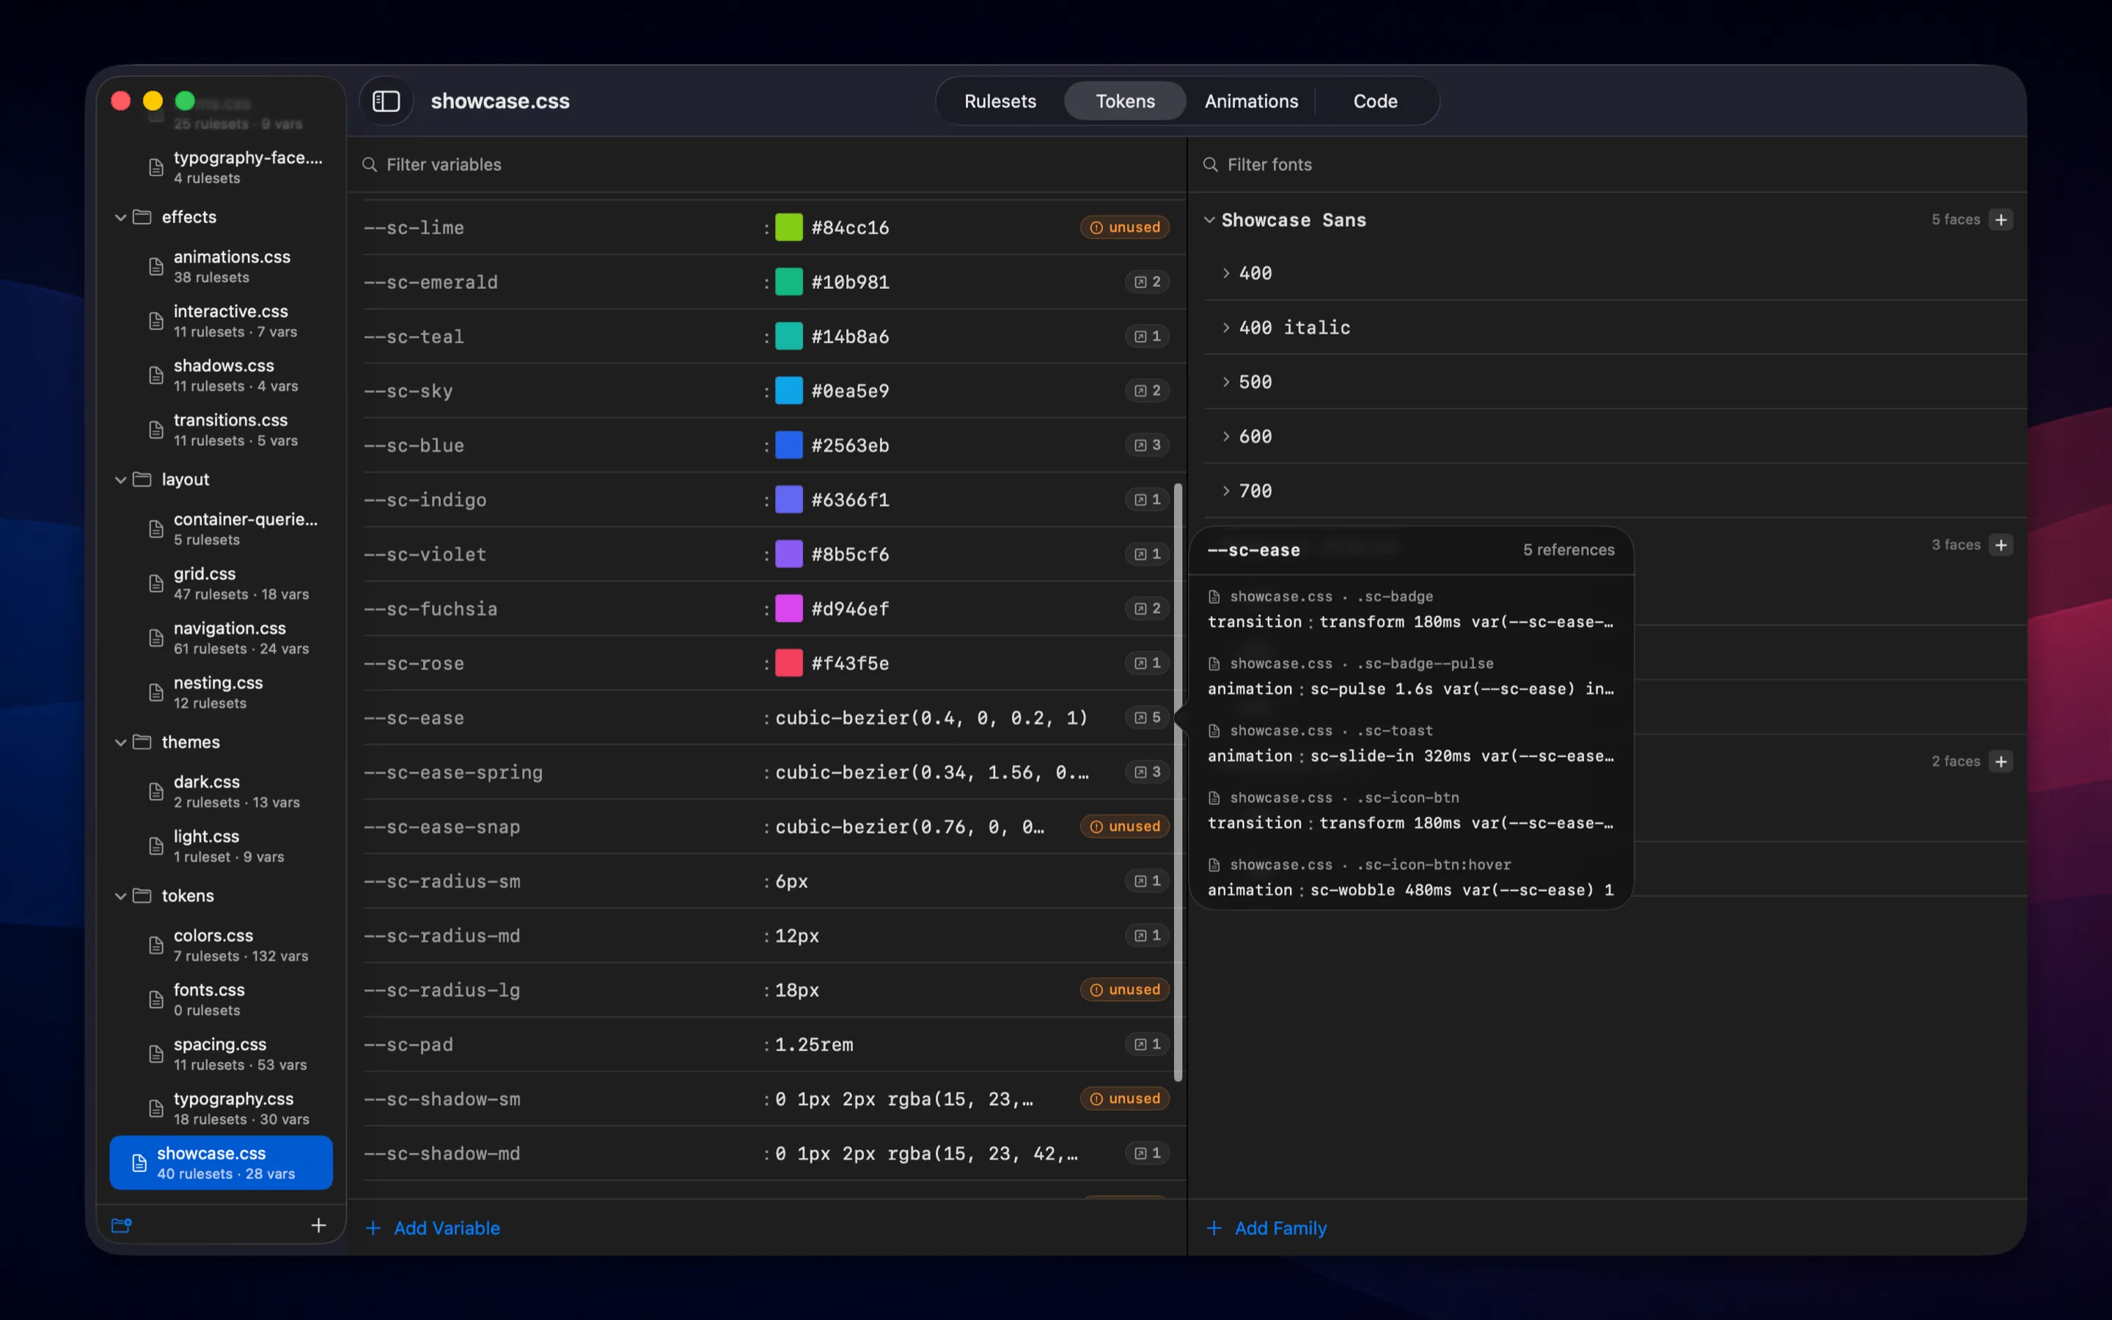Click the unused badge on --sc-radius-lg

coord(1125,989)
